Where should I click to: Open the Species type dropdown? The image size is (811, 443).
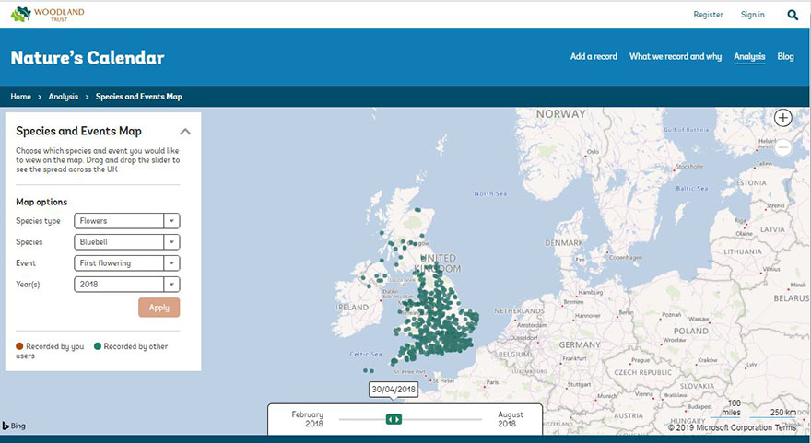click(126, 221)
